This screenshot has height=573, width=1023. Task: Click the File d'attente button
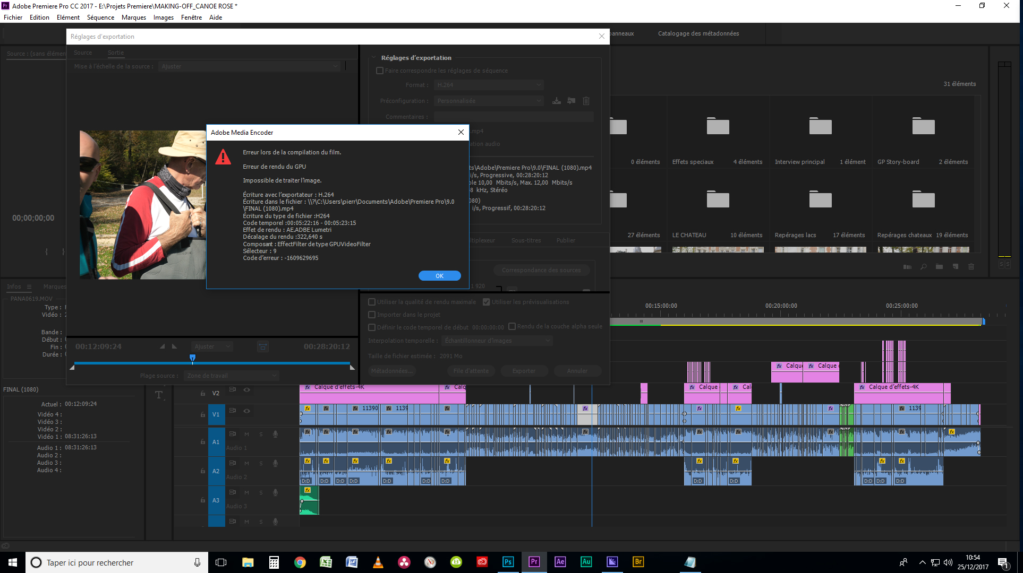point(471,371)
